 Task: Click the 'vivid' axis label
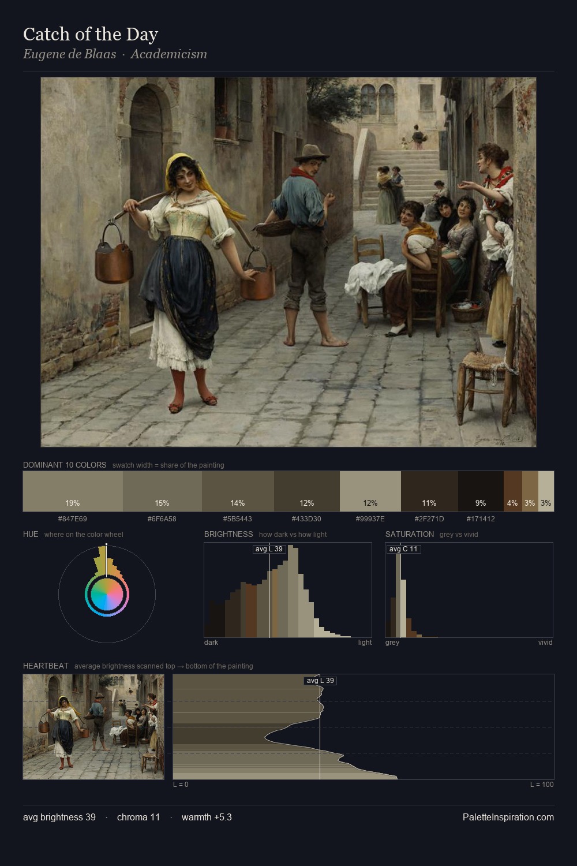(545, 643)
